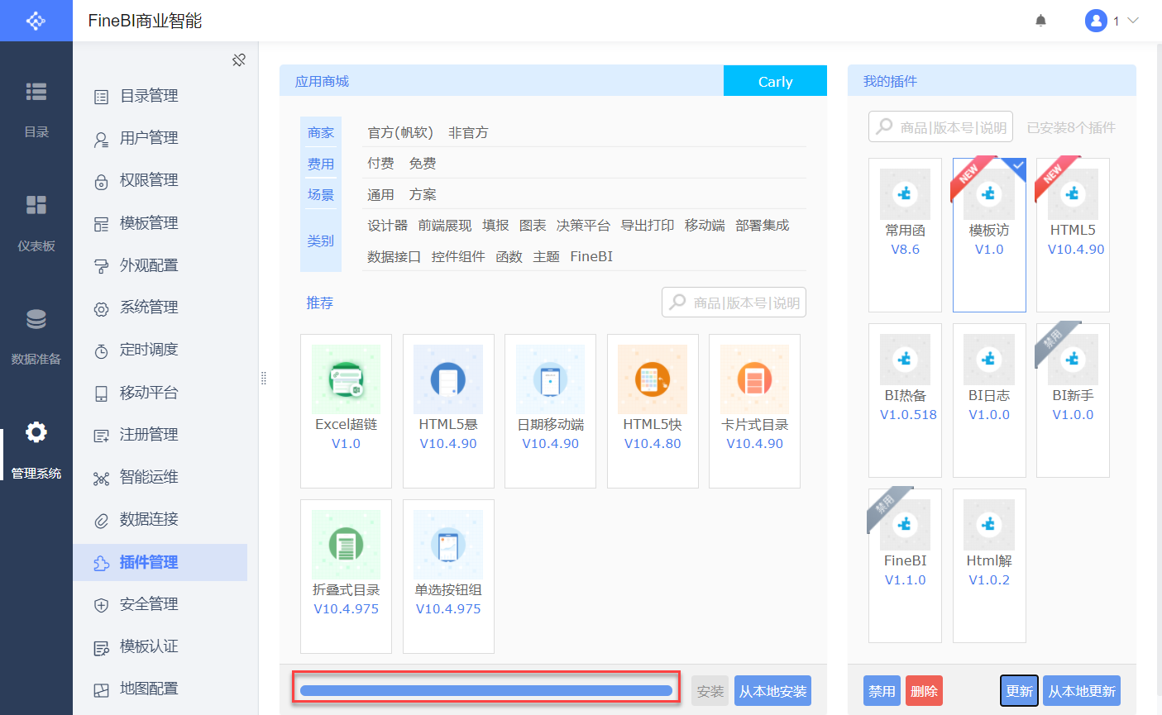Filter category by 前端展现
This screenshot has width=1162, height=715.
(445, 226)
